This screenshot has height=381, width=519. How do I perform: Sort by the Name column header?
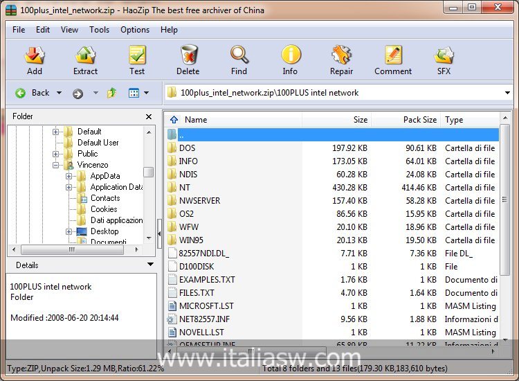(x=233, y=120)
